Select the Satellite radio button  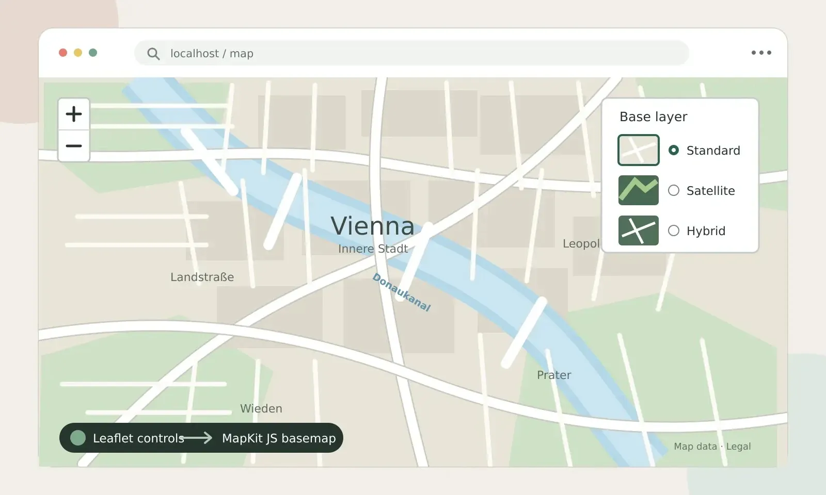point(674,190)
